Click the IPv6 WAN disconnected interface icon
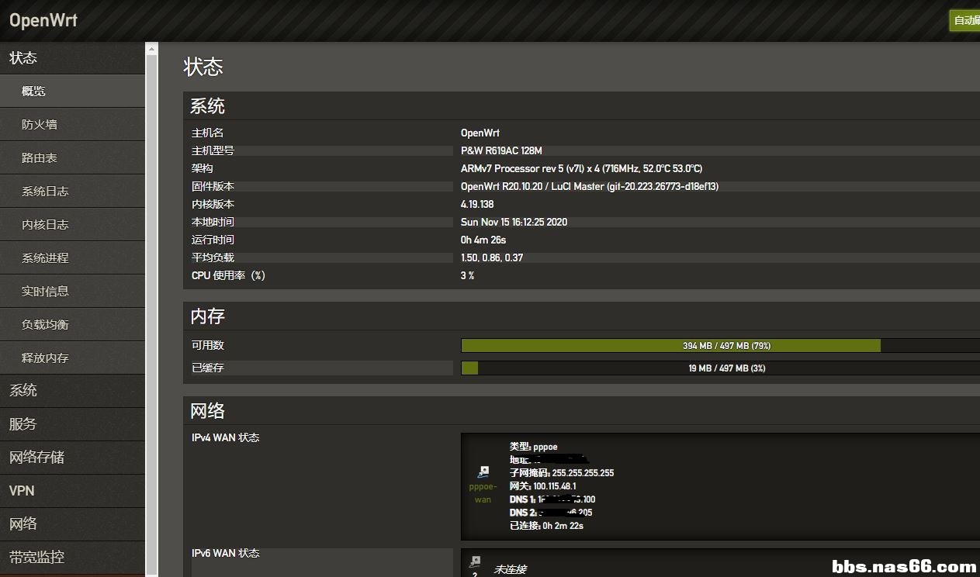 (x=475, y=562)
